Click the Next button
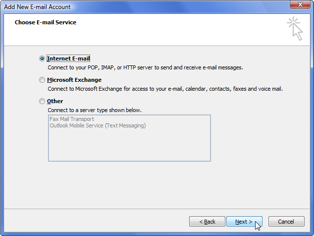Viewport: 314px width, 236px height. 244,221
